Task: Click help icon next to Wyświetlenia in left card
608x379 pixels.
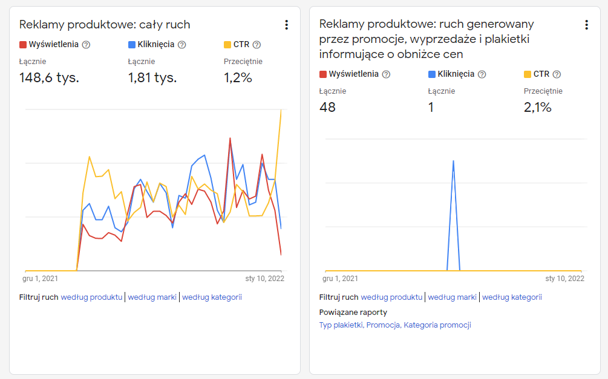Action: coord(86,45)
